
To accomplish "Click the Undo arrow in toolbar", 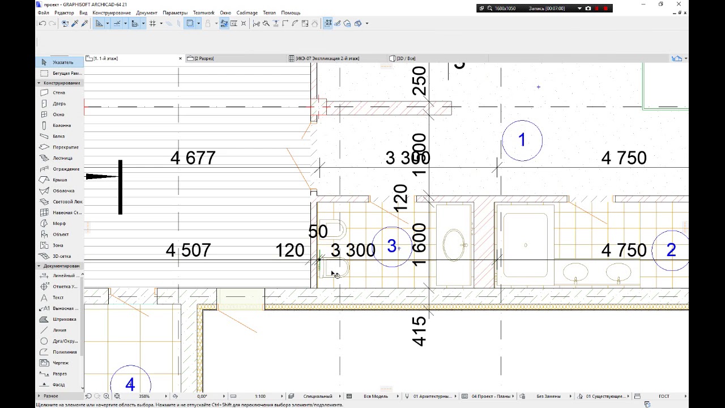I will (42, 23).
